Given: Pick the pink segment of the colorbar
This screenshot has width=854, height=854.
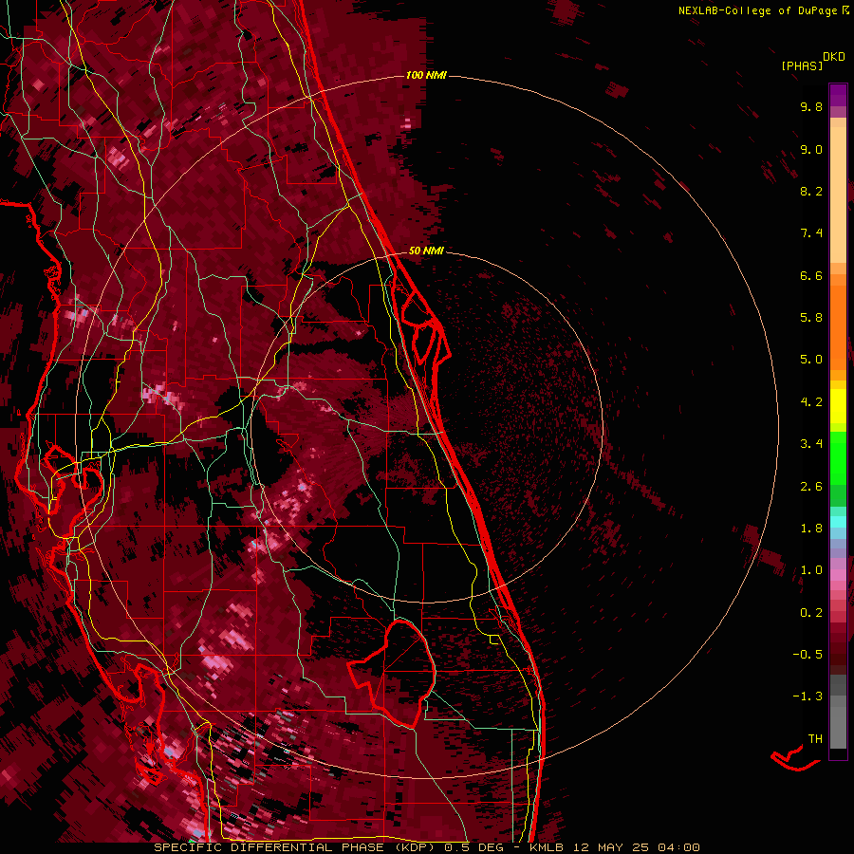Looking at the screenshot, I should click(x=838, y=575).
